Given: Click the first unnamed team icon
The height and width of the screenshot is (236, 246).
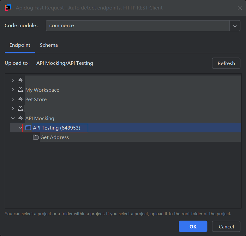Looking at the screenshot, I should [x=21, y=80].
